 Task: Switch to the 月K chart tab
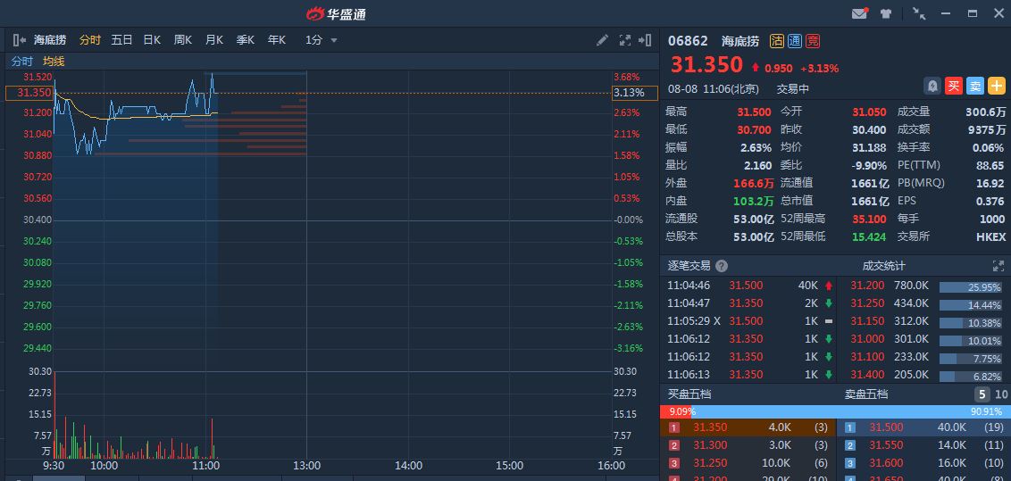coord(214,40)
